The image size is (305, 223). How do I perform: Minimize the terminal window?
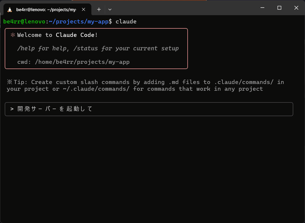[262, 8]
